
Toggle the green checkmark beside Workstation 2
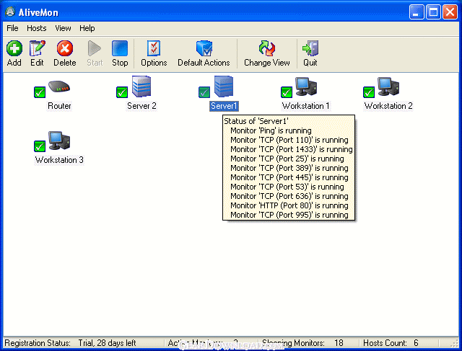coord(369,92)
